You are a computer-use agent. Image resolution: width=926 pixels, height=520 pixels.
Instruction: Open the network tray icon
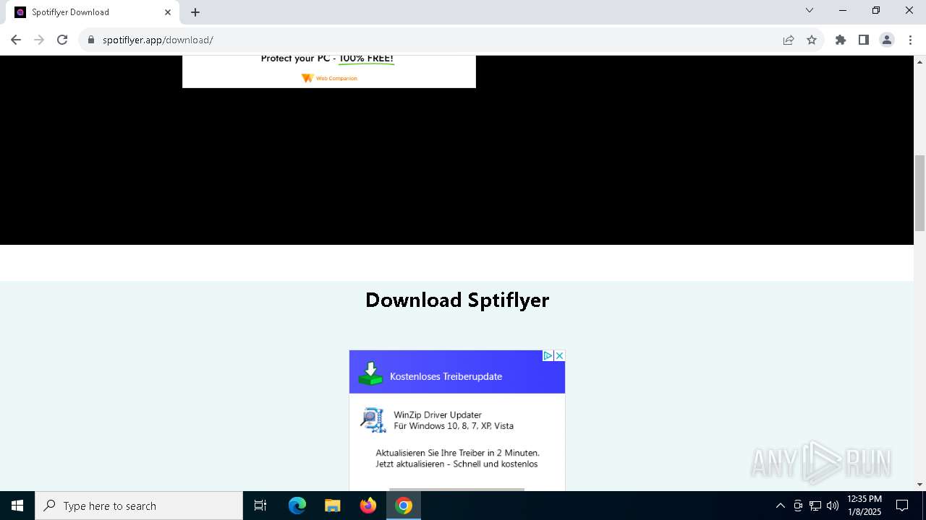click(815, 506)
